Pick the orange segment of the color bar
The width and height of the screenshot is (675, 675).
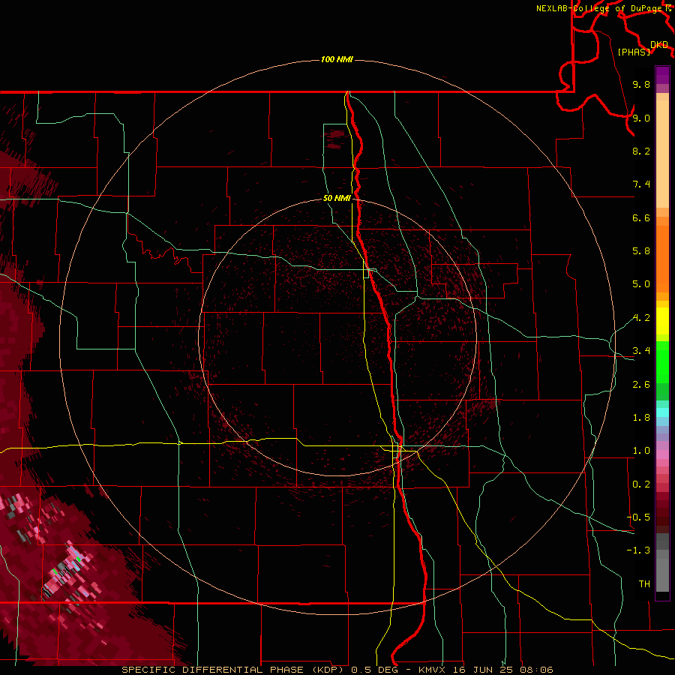click(x=662, y=259)
